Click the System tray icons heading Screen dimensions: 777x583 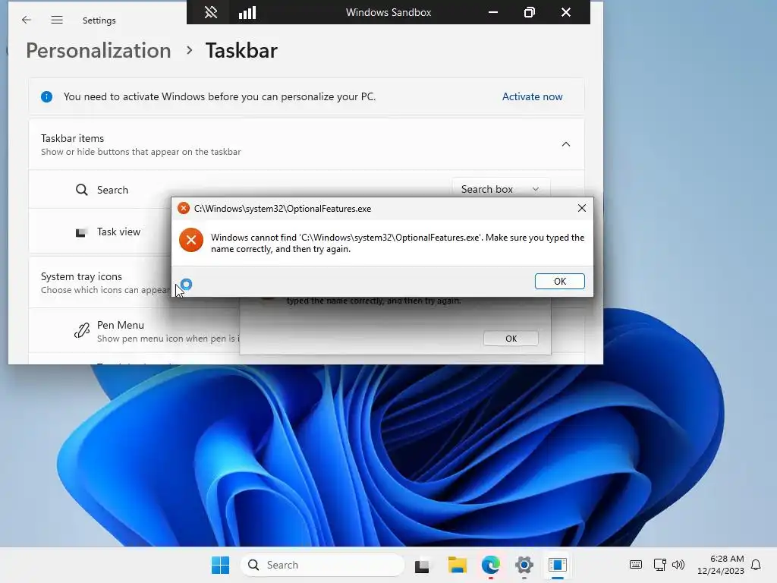tap(81, 276)
